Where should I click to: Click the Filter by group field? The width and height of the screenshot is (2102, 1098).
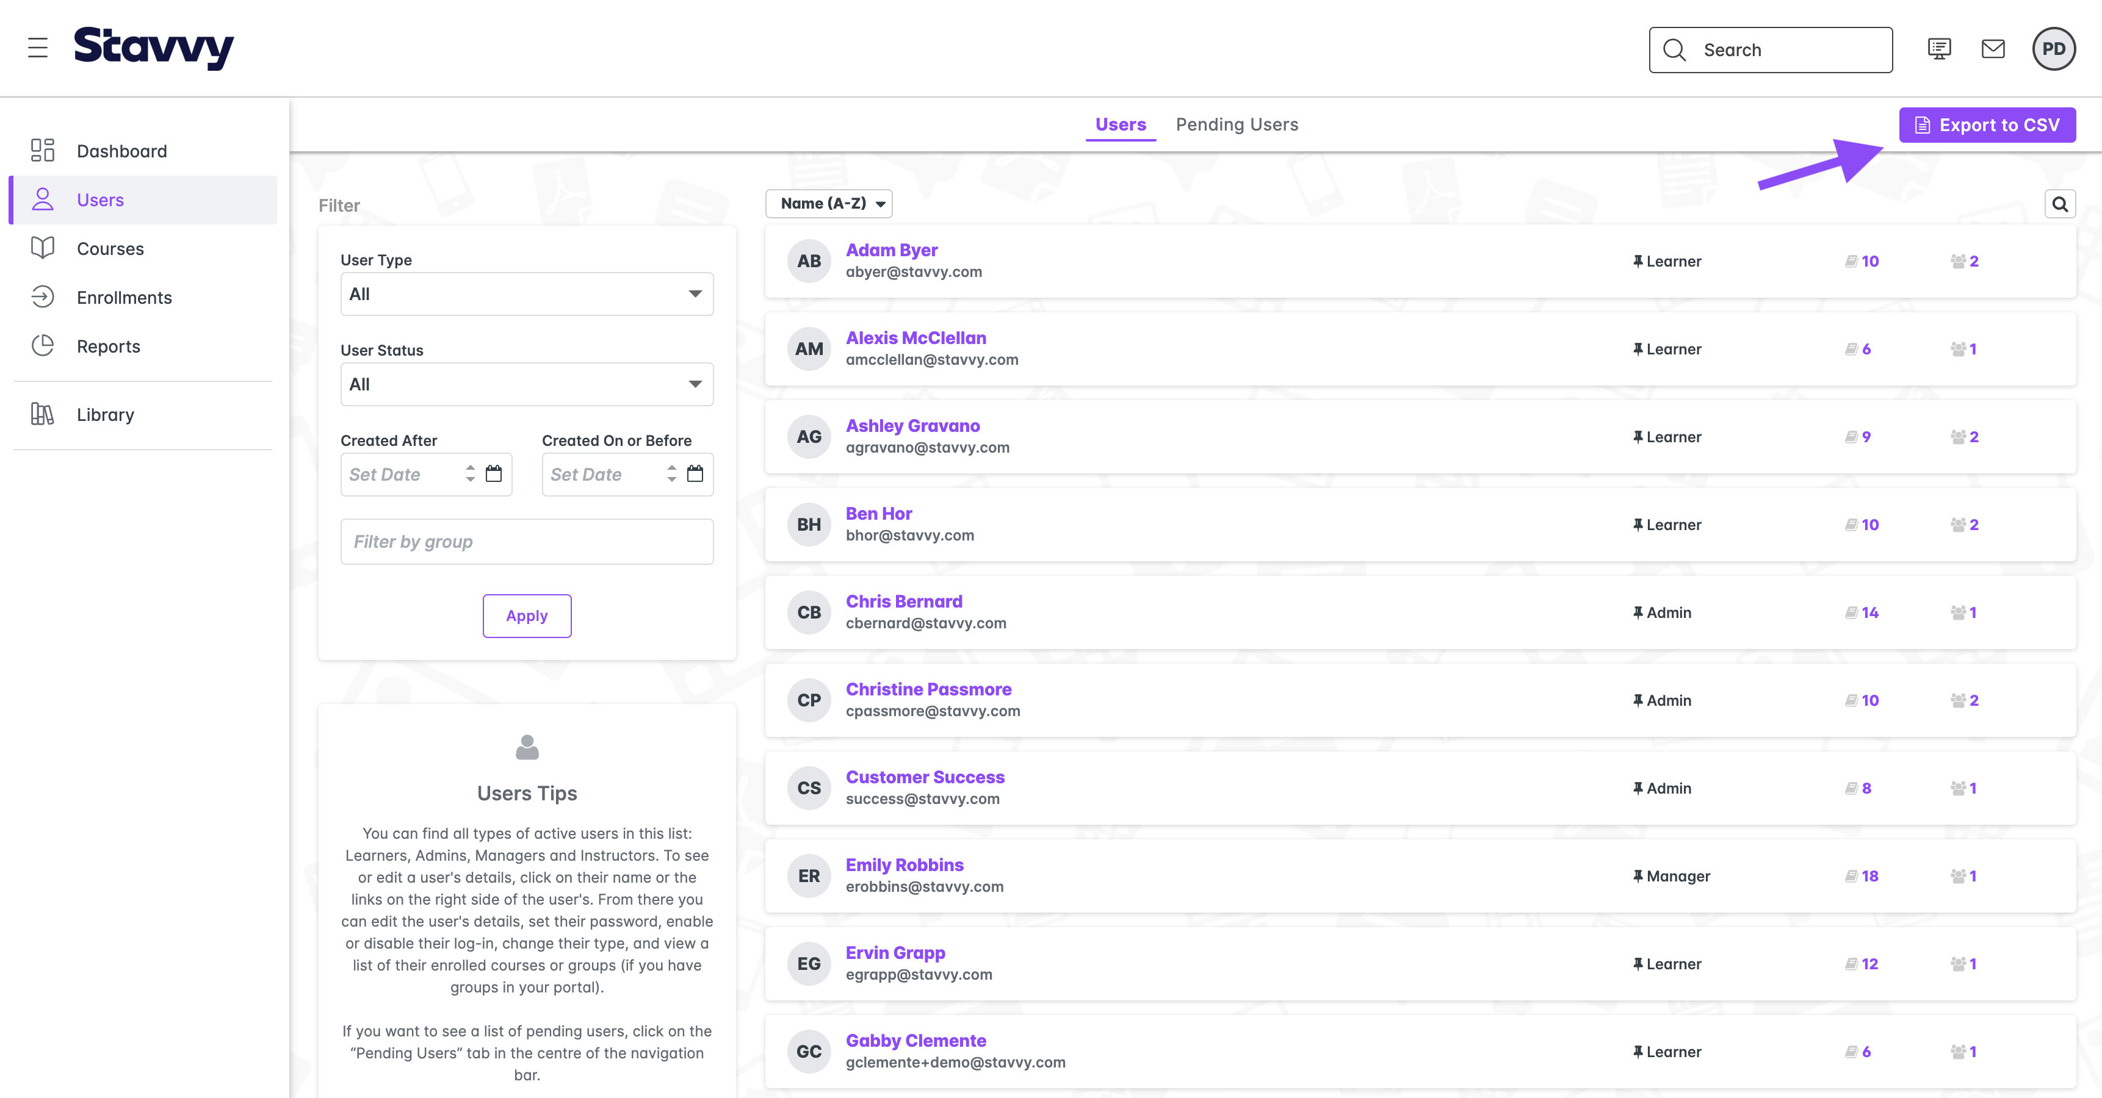[x=526, y=542]
